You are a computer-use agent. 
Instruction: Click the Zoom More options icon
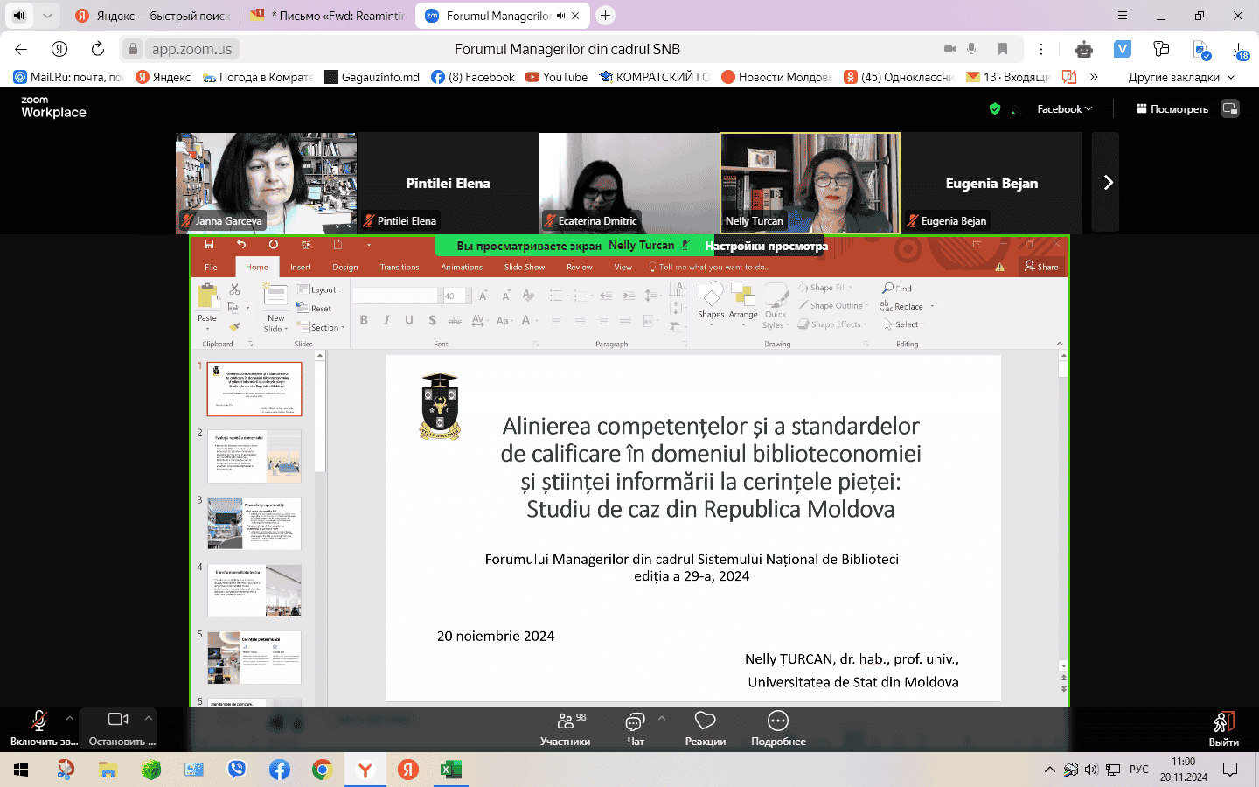(777, 728)
